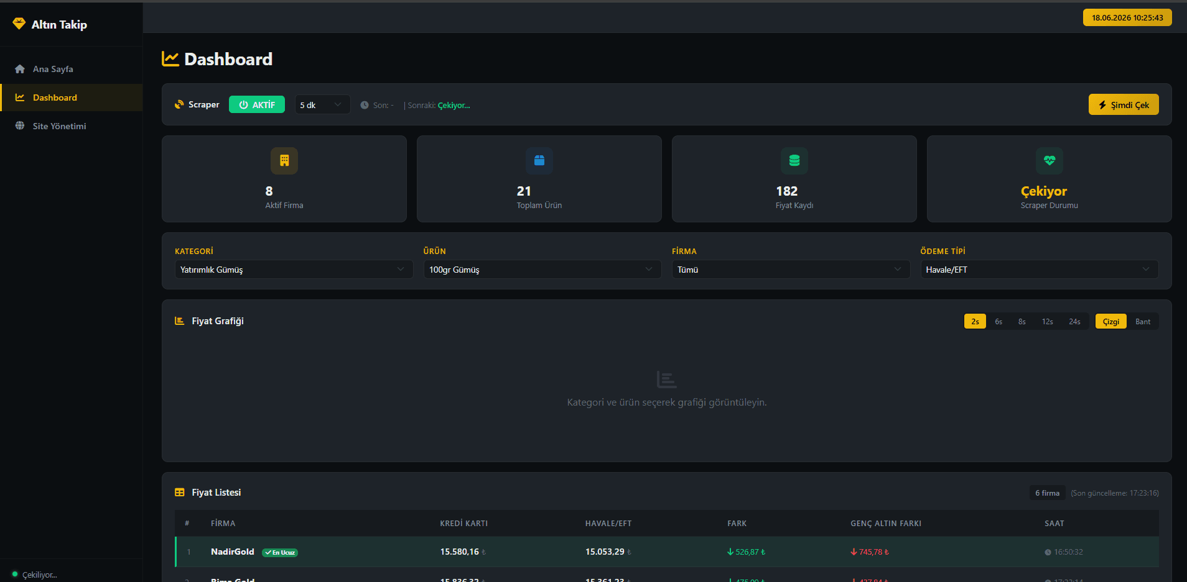Click the Toplam Ürün box icon
This screenshot has height=582, width=1187.
click(x=539, y=160)
